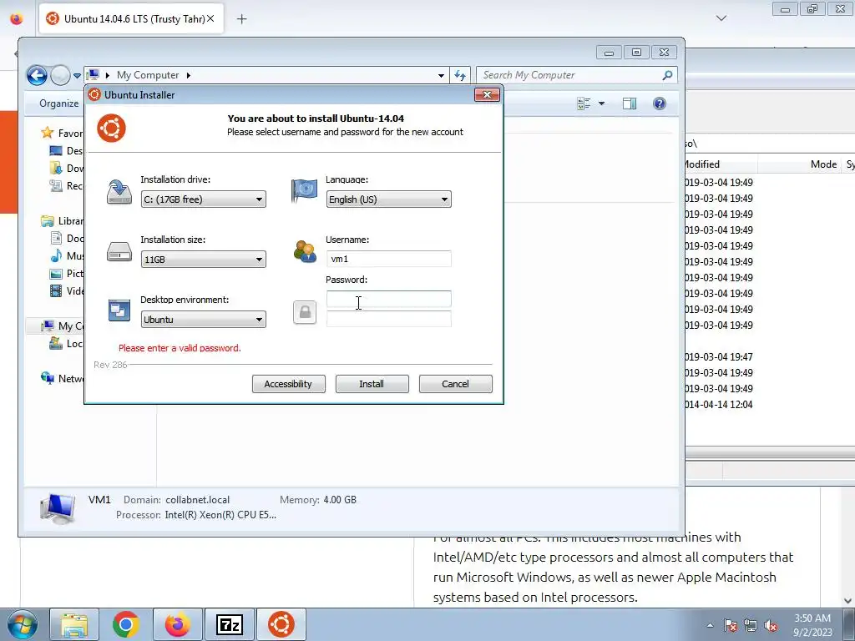Click the desktop environment icon
The height and width of the screenshot is (641, 855).
tap(119, 310)
